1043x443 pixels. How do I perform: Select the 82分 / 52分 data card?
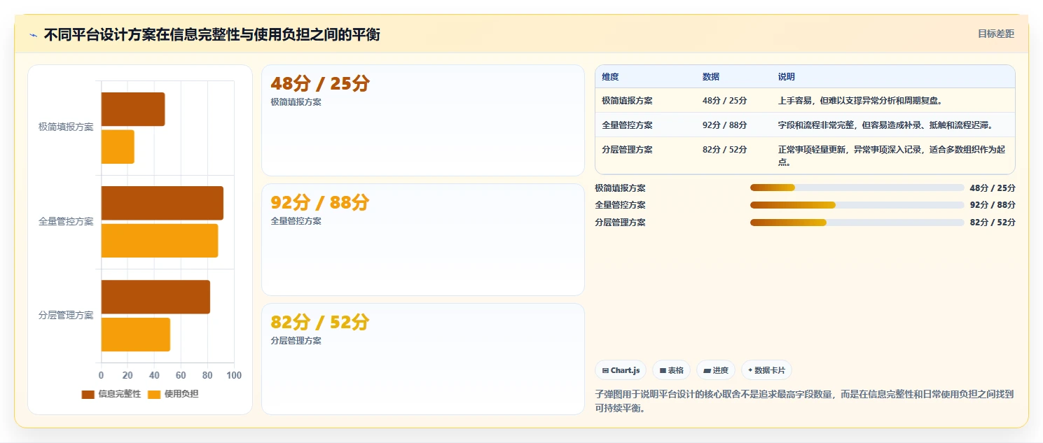(x=423, y=359)
